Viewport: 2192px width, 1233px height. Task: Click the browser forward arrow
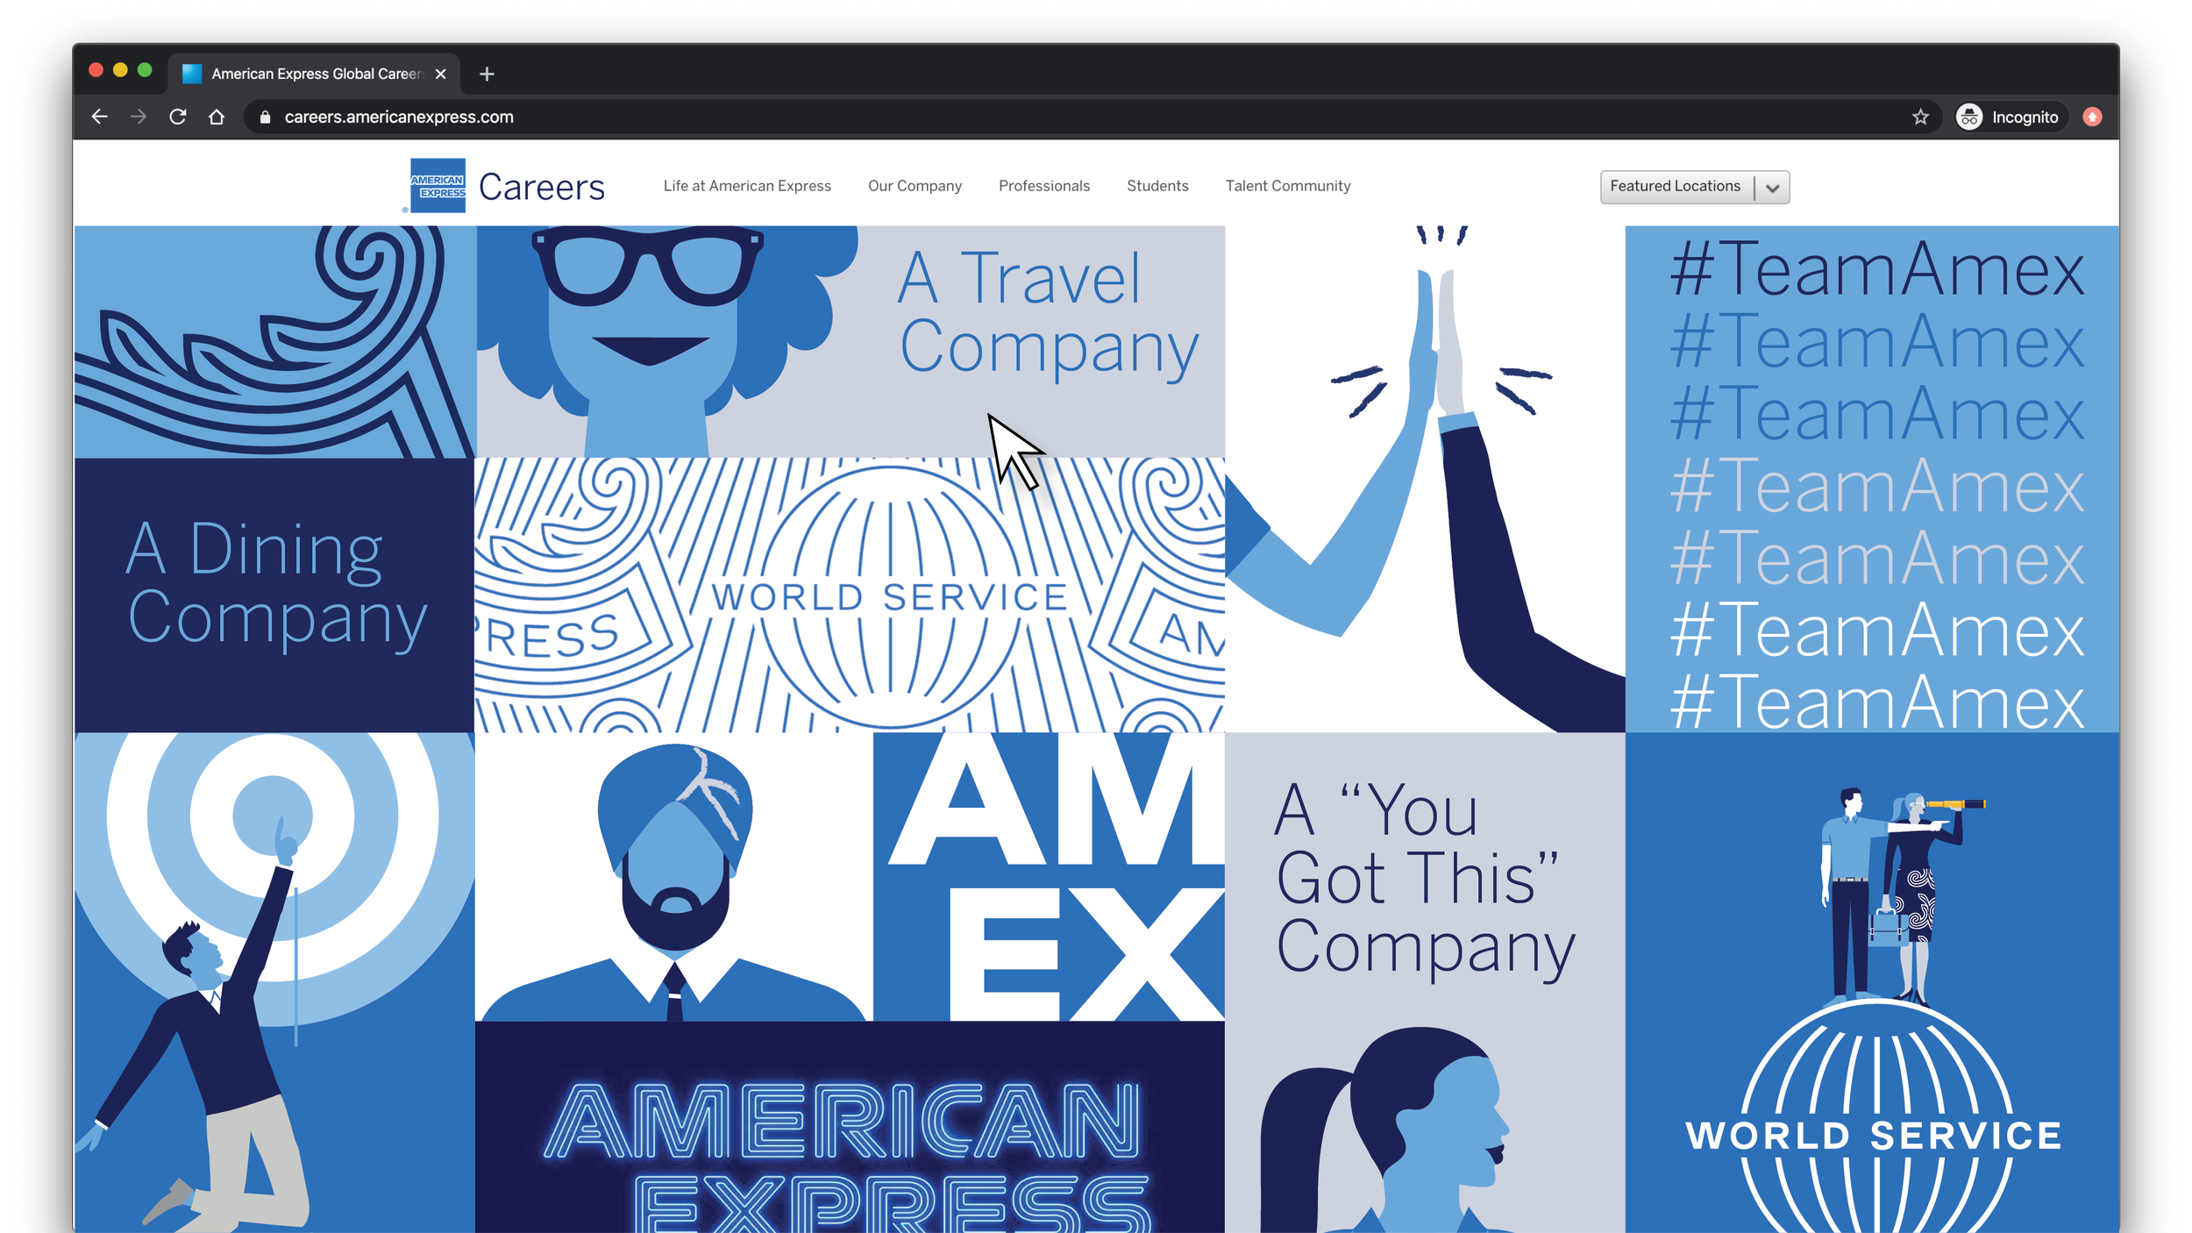[x=139, y=117]
